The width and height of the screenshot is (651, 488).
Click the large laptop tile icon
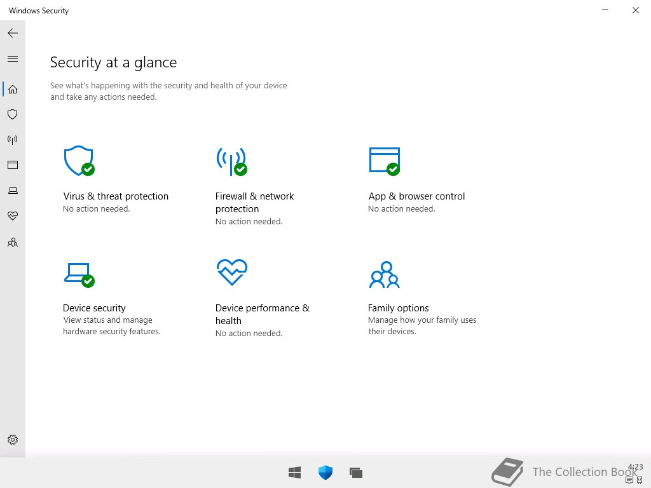coord(79,274)
